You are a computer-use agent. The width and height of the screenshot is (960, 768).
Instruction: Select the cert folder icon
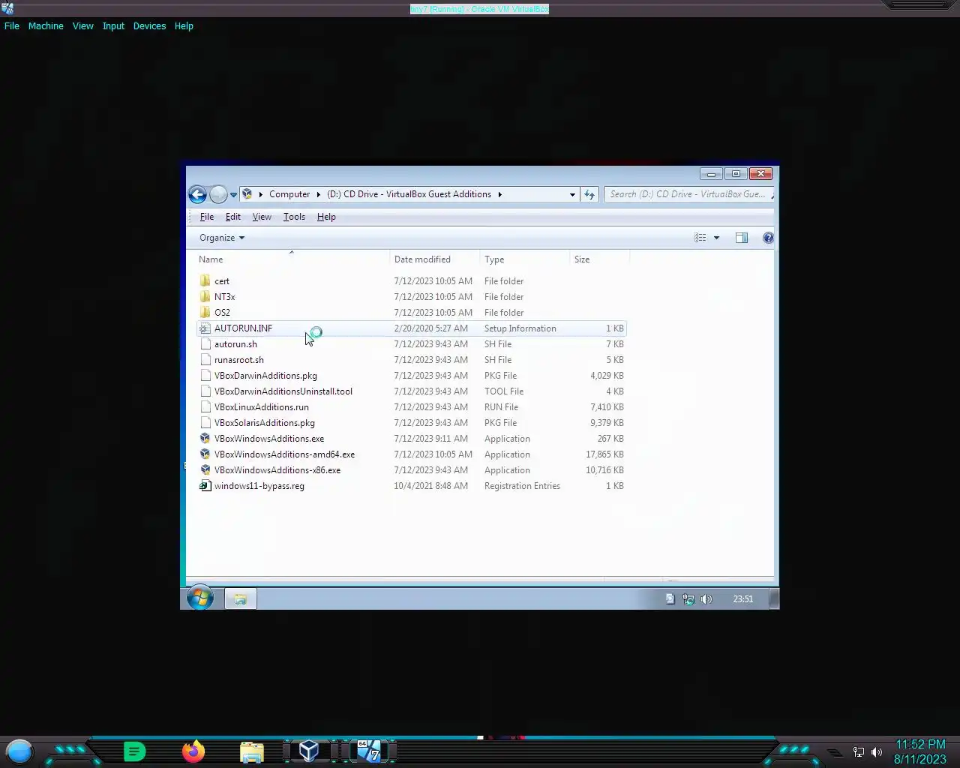[205, 281]
